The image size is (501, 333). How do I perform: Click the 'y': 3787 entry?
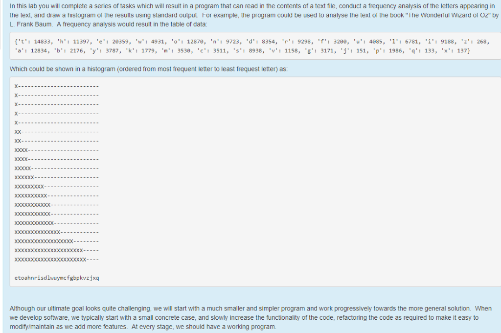104,50
